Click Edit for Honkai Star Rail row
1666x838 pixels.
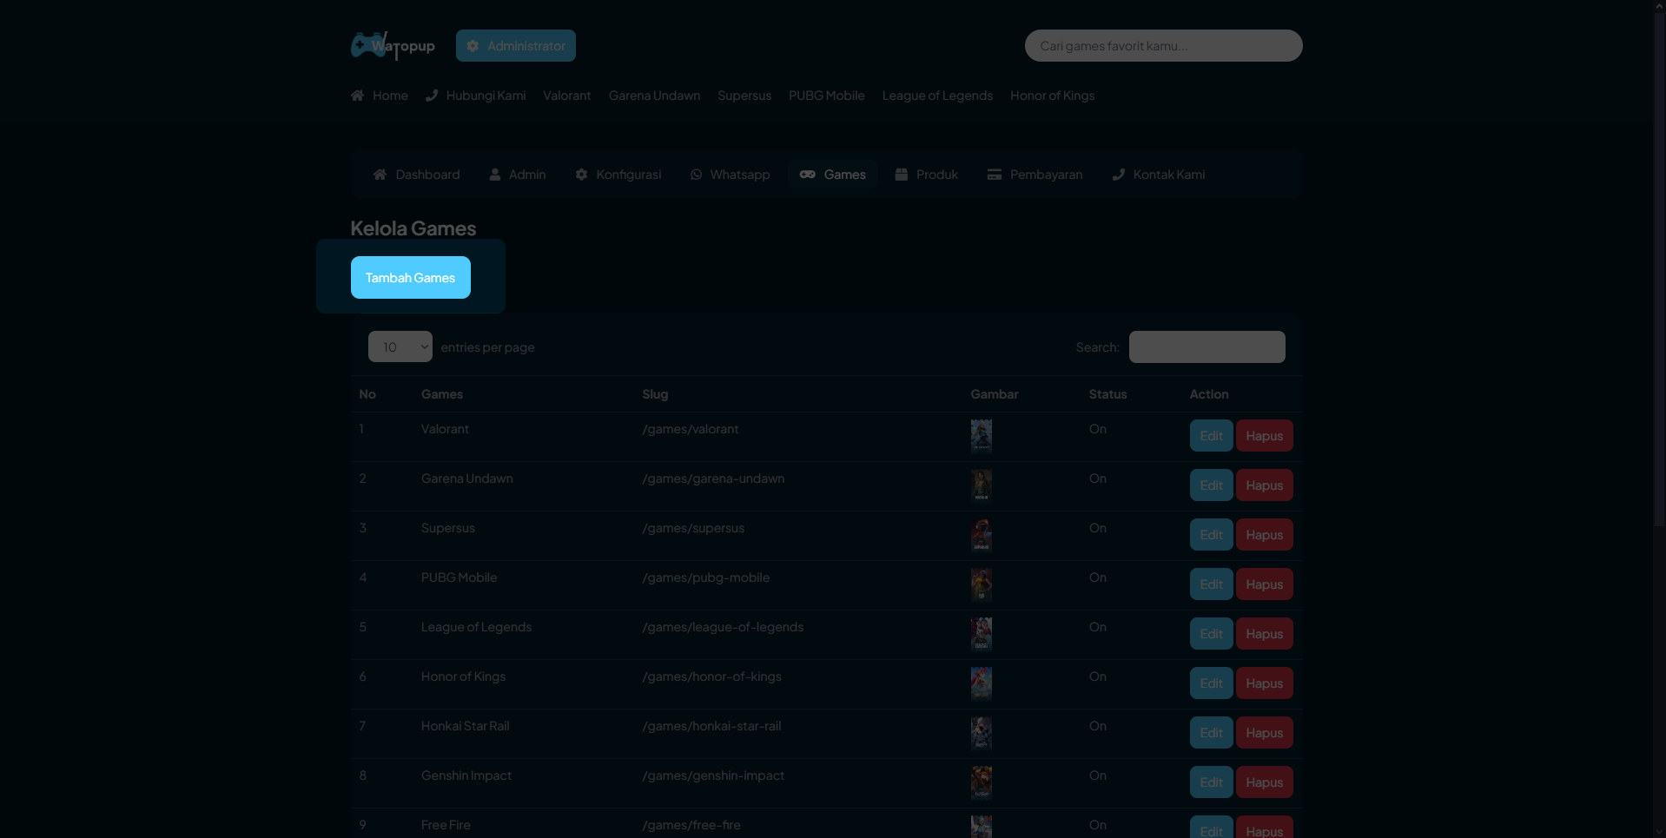(x=1211, y=733)
